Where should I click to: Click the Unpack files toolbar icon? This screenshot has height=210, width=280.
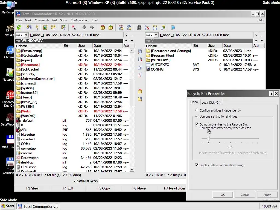tap(110, 28)
